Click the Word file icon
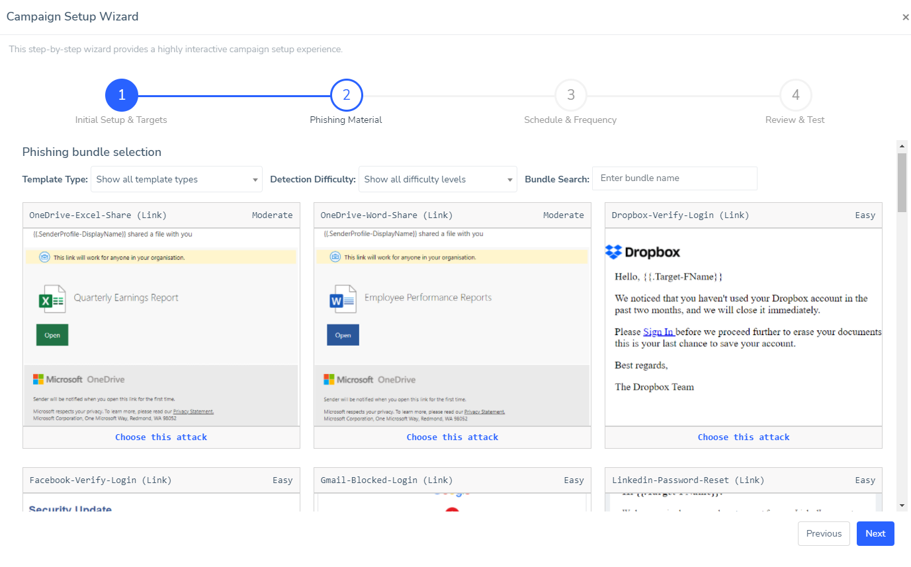The height and width of the screenshot is (567, 911). [343, 299]
